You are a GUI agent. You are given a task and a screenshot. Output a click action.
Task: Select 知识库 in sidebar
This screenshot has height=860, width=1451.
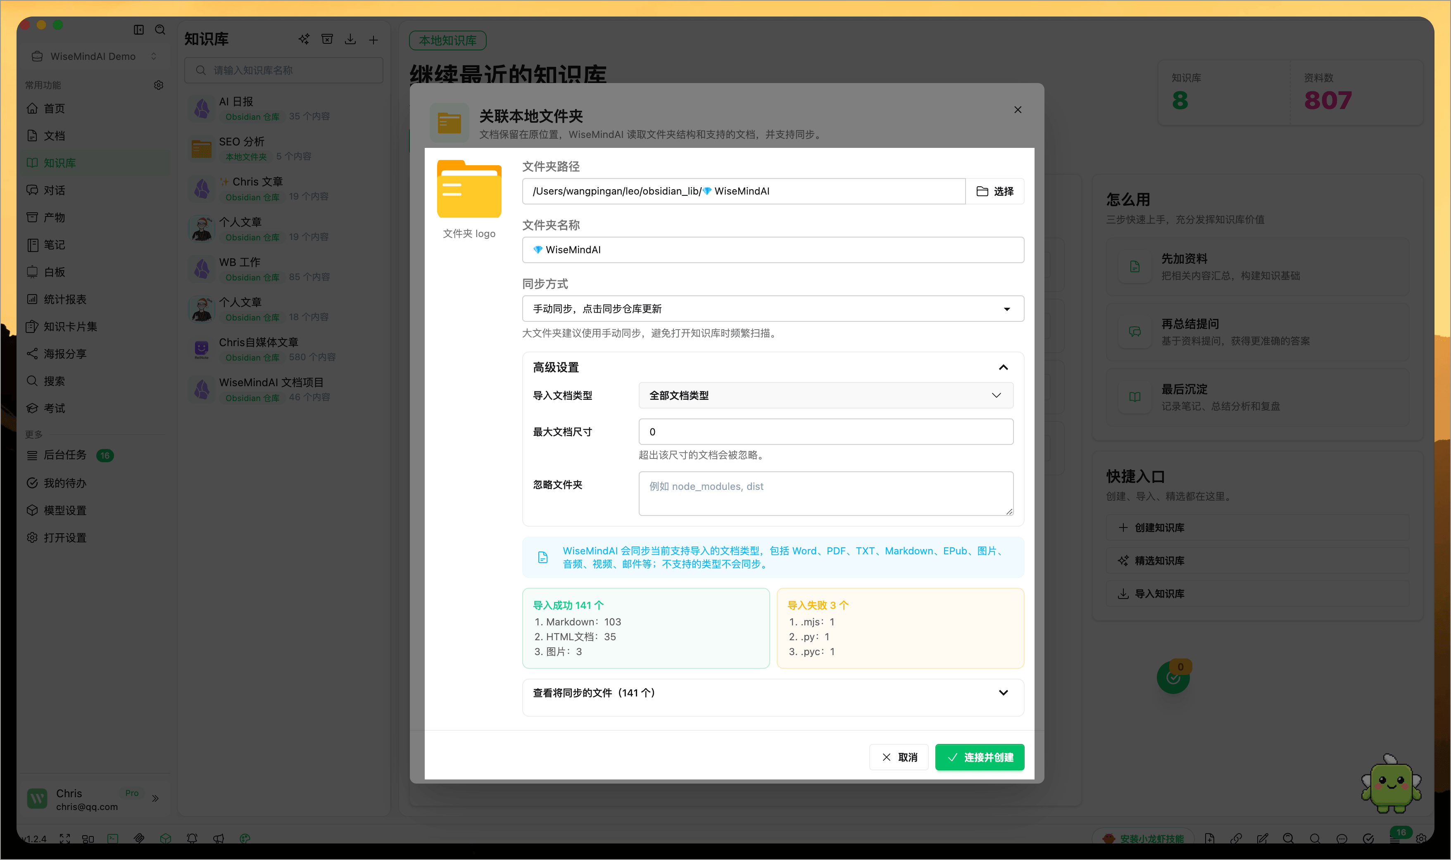[x=95, y=163]
